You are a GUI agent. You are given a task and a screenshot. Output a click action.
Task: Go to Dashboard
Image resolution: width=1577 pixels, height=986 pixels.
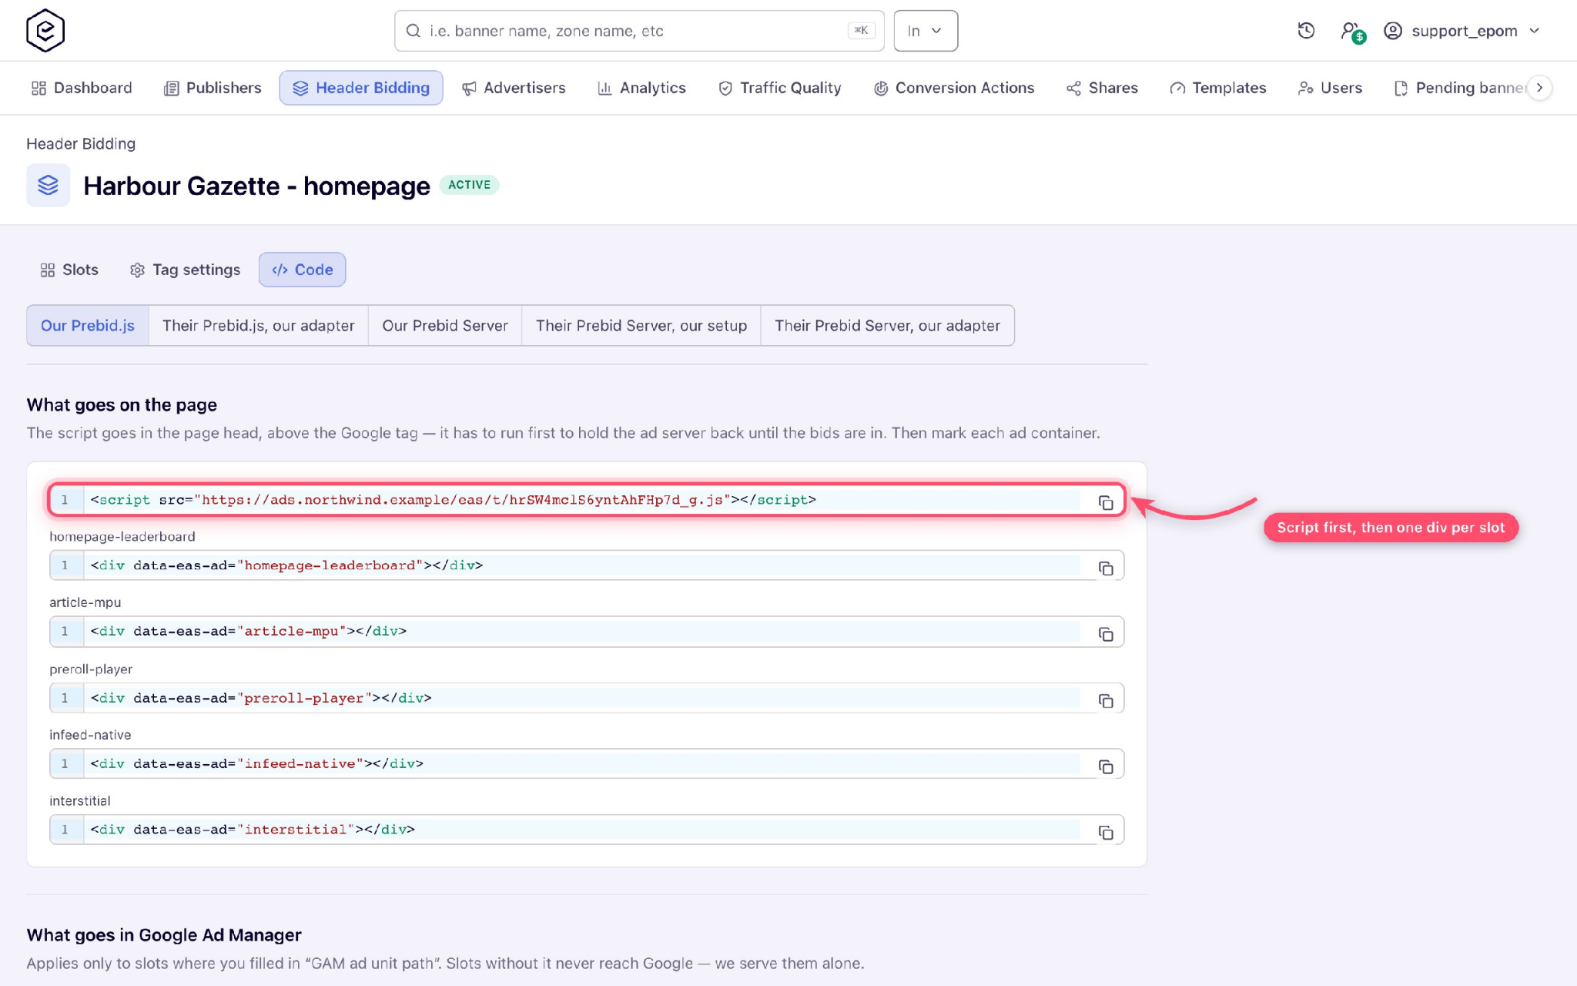(x=82, y=88)
